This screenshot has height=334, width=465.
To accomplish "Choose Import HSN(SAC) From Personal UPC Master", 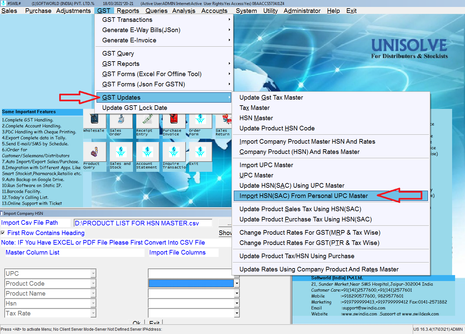I will [331, 196].
